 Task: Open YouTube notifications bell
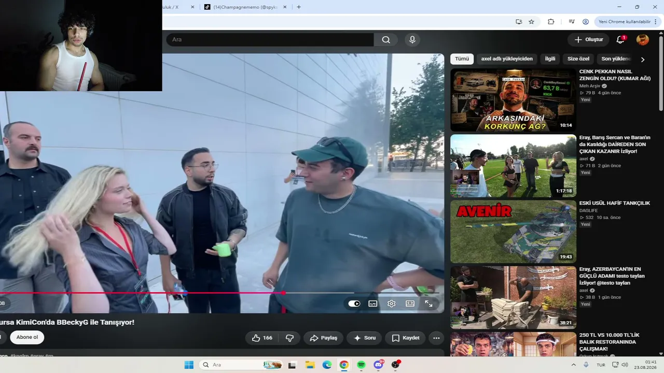click(620, 40)
